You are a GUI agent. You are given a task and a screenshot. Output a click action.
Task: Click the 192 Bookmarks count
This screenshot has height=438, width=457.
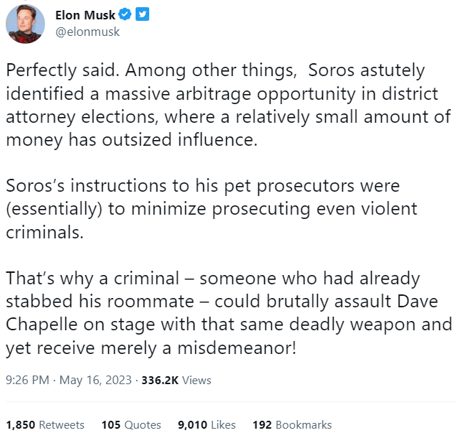pos(292,424)
